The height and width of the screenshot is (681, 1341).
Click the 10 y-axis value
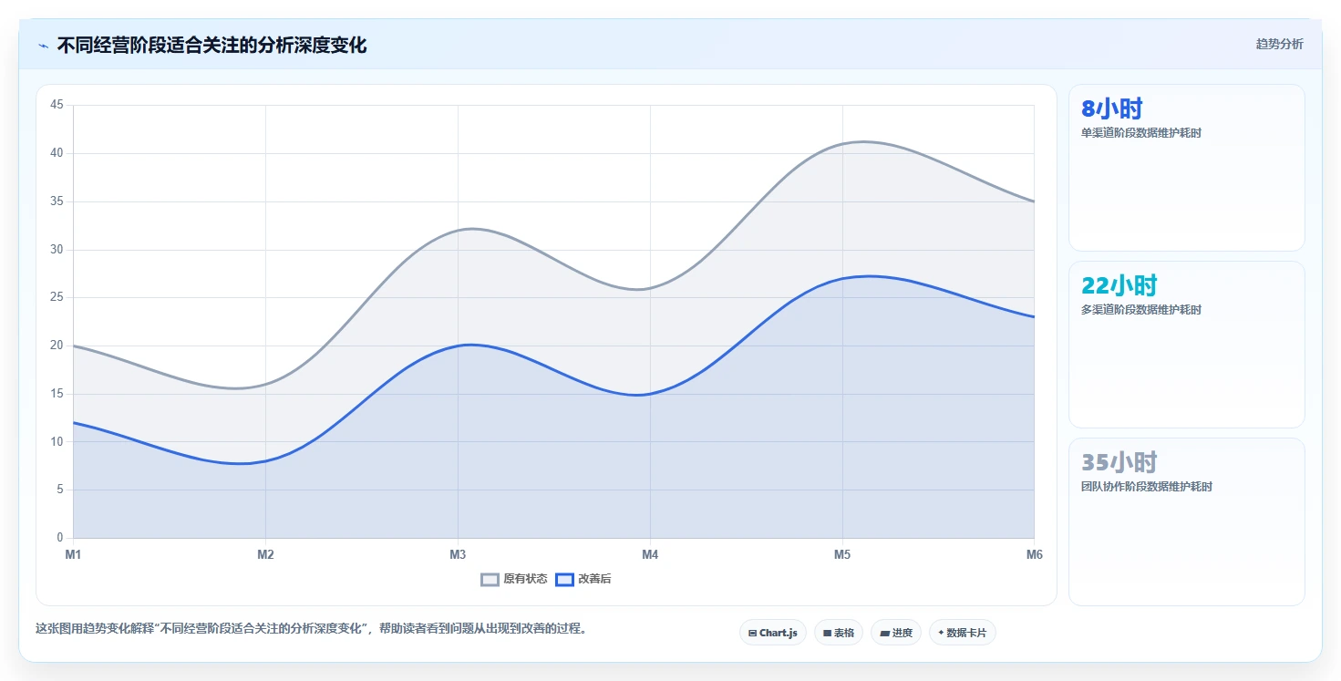tap(57, 442)
